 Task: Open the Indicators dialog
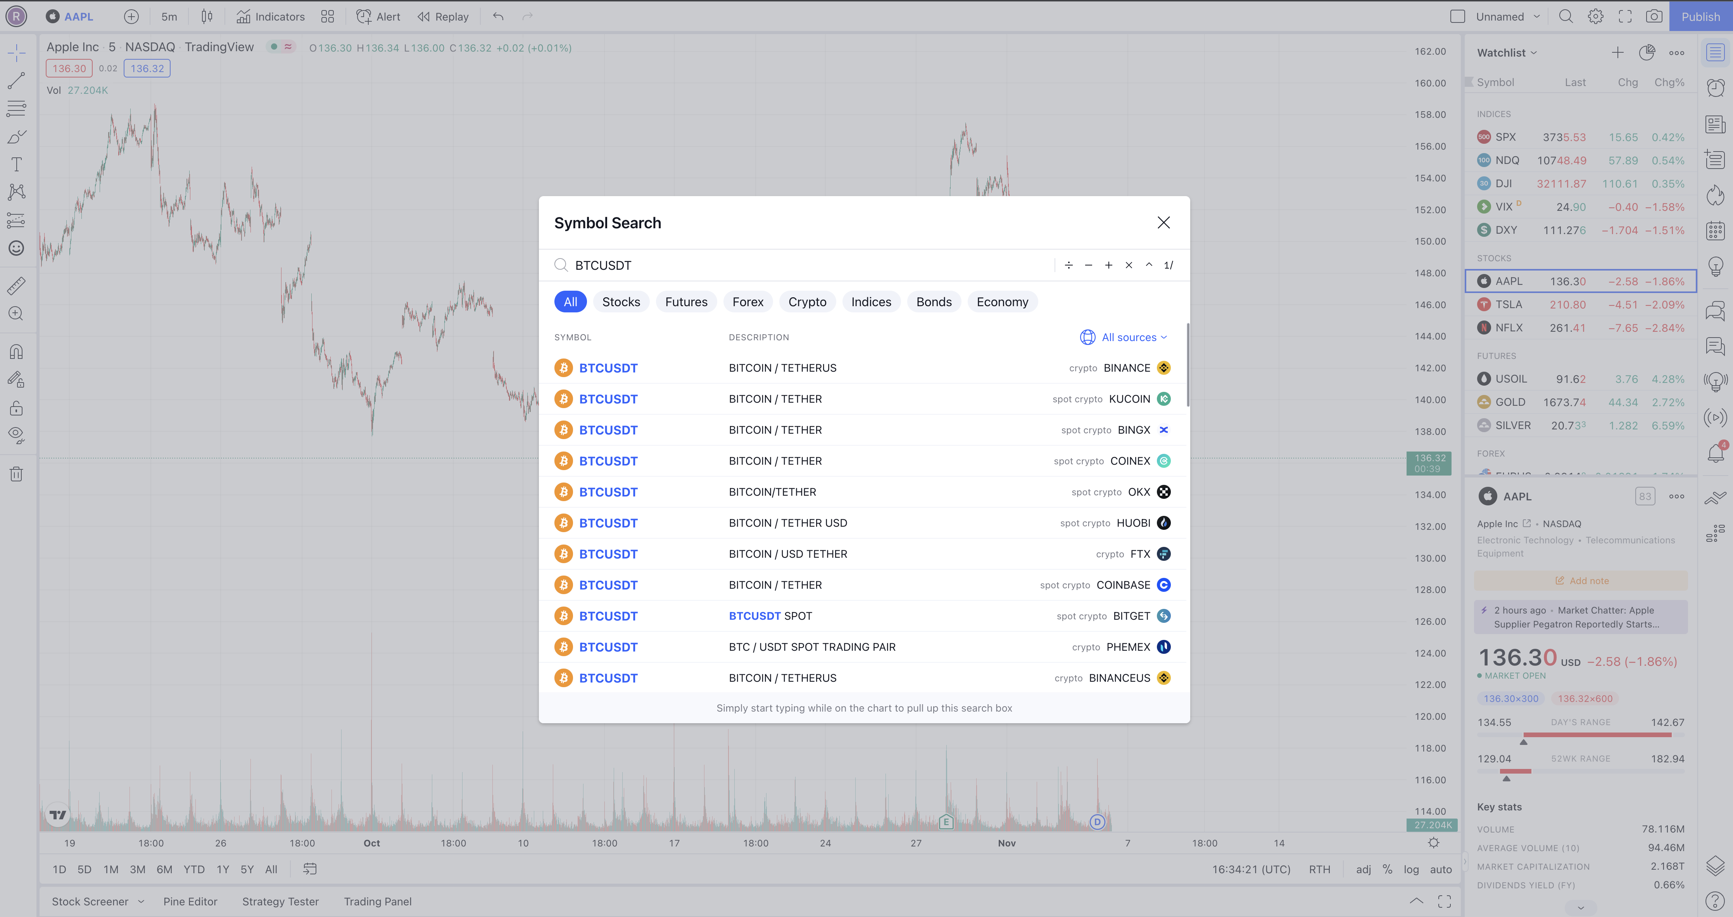(x=271, y=17)
